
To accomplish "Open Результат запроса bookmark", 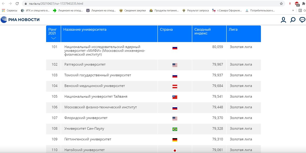I will (195, 10).
